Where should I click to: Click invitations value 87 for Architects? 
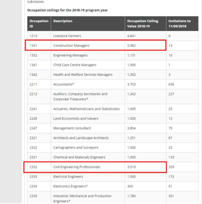170,138
